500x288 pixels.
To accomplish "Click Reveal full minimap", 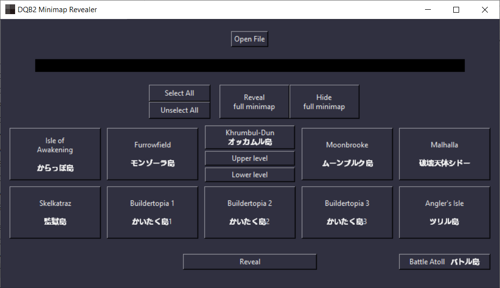I will click(x=254, y=102).
